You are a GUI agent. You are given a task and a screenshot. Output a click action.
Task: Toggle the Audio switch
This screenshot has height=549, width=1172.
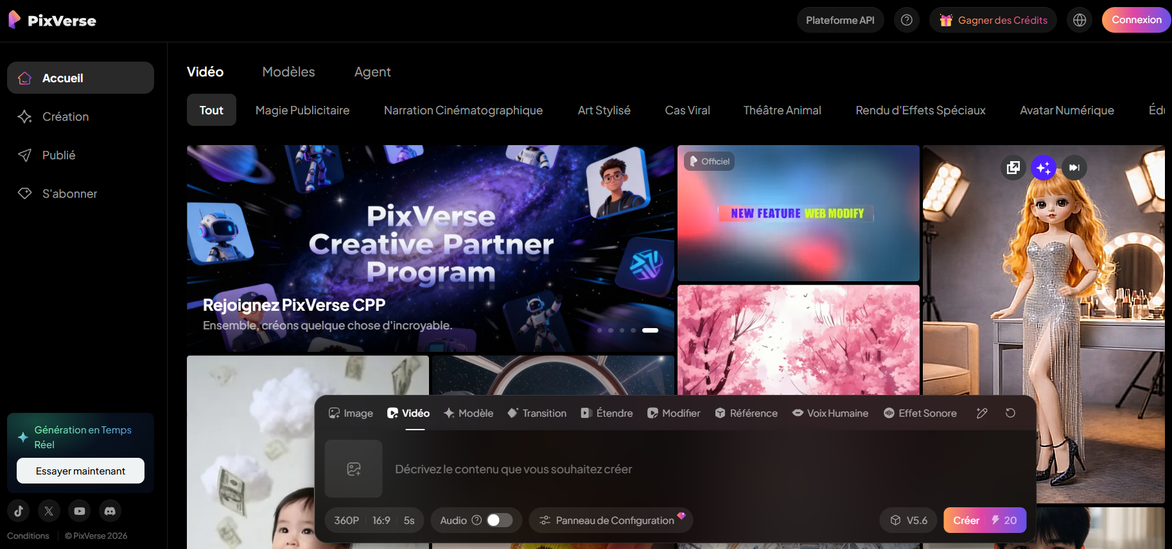coord(500,520)
